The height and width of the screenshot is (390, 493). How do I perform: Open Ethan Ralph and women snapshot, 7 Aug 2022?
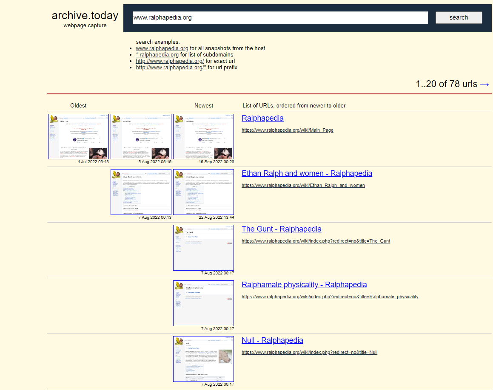tap(141, 192)
